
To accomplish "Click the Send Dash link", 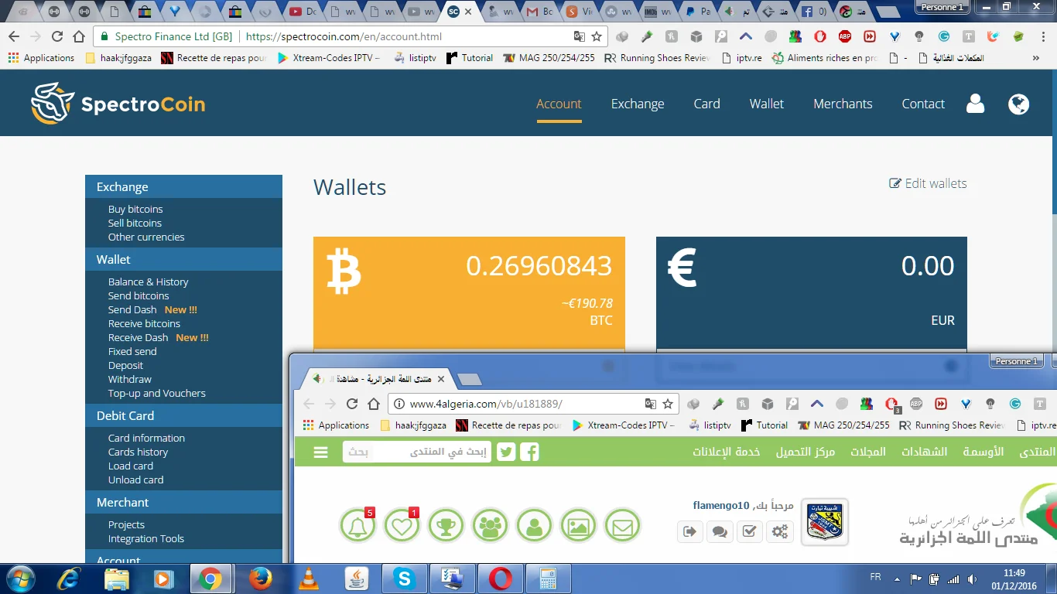I will tap(132, 309).
